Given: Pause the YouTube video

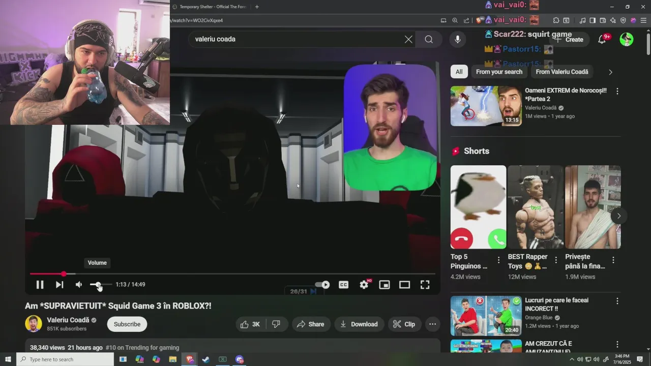Looking at the screenshot, I should (x=40, y=285).
